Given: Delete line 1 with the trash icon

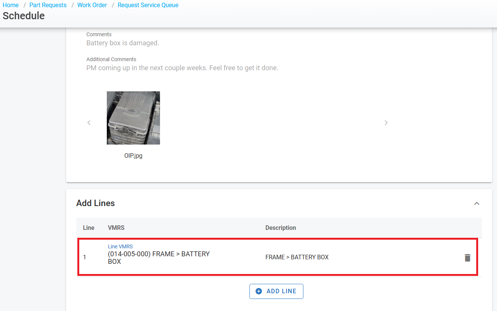Looking at the screenshot, I should point(467,258).
